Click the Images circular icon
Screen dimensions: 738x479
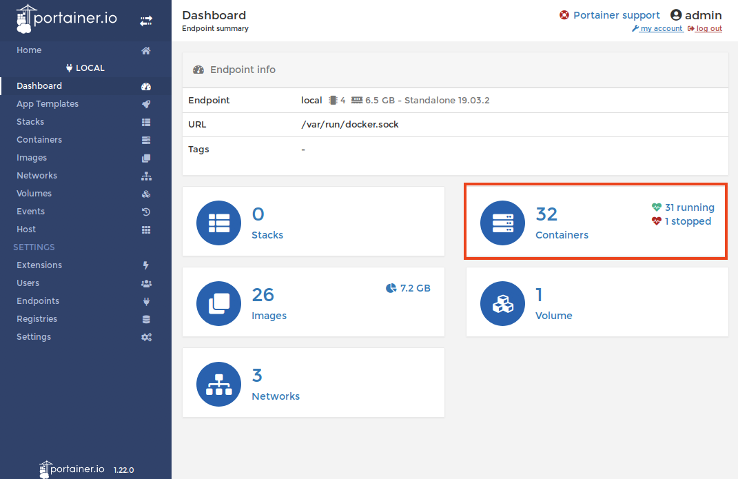click(x=218, y=304)
